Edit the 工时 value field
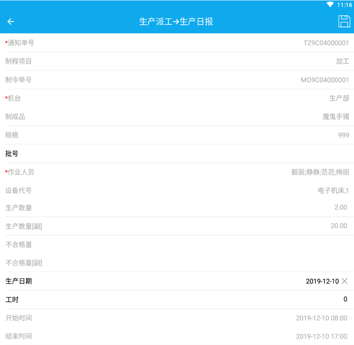354x345 pixels. pos(345,299)
